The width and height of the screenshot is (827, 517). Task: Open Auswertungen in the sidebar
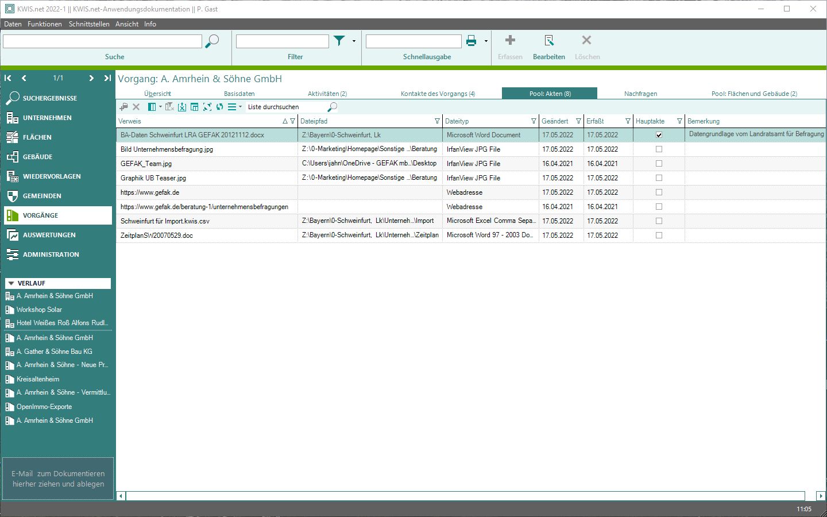pos(57,235)
